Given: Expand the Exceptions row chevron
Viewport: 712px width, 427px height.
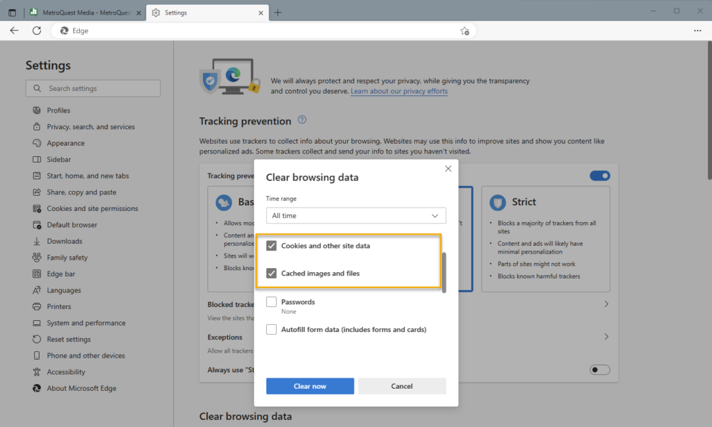Looking at the screenshot, I should pos(606,337).
